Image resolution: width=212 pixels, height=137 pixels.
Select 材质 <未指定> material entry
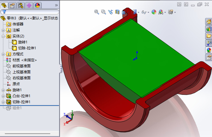(22, 60)
